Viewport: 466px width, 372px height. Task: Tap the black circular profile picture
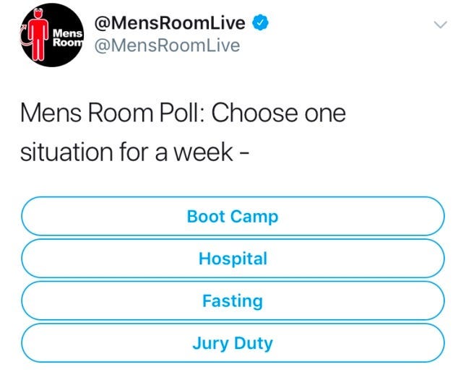53,35
